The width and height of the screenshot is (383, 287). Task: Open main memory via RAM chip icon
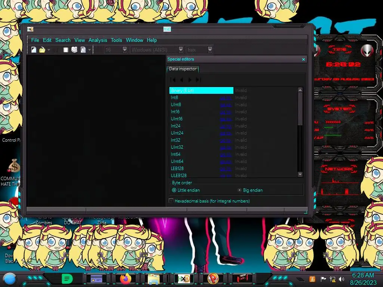[66, 50]
